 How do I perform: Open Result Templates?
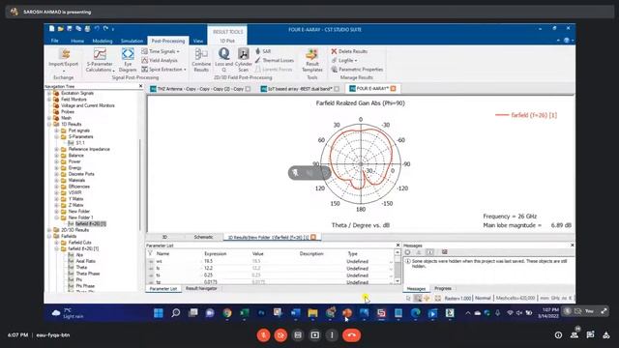pos(311,60)
